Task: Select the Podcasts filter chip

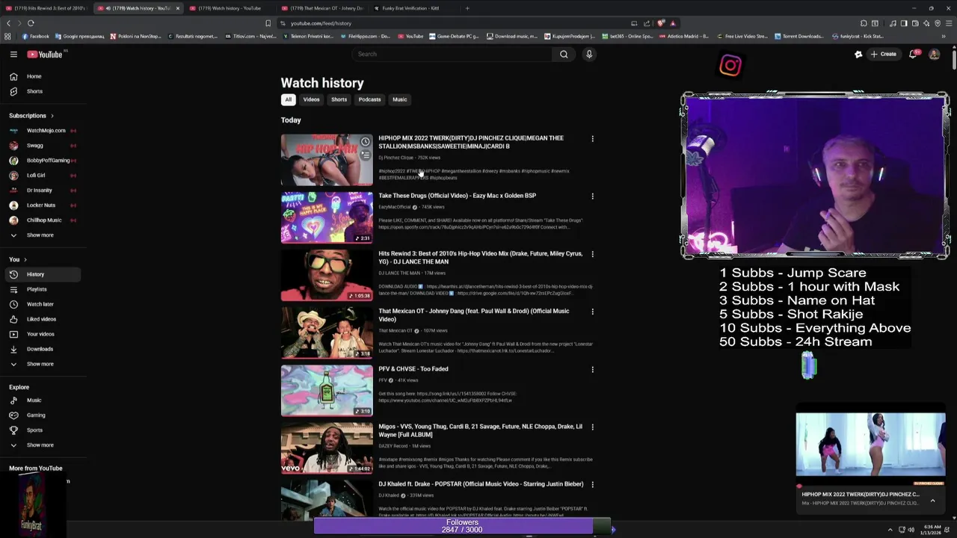Action: coord(369,99)
